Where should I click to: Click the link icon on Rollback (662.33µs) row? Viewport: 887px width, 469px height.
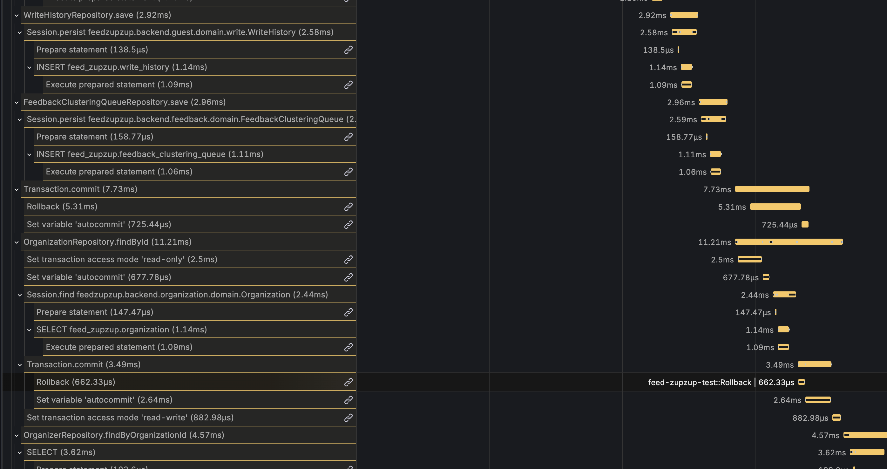tap(349, 382)
